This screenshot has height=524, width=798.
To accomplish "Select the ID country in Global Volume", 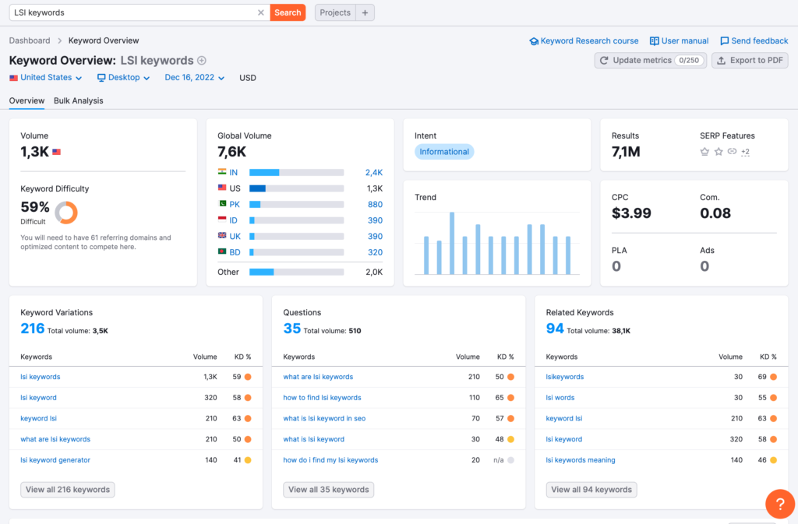I will (x=233, y=220).
